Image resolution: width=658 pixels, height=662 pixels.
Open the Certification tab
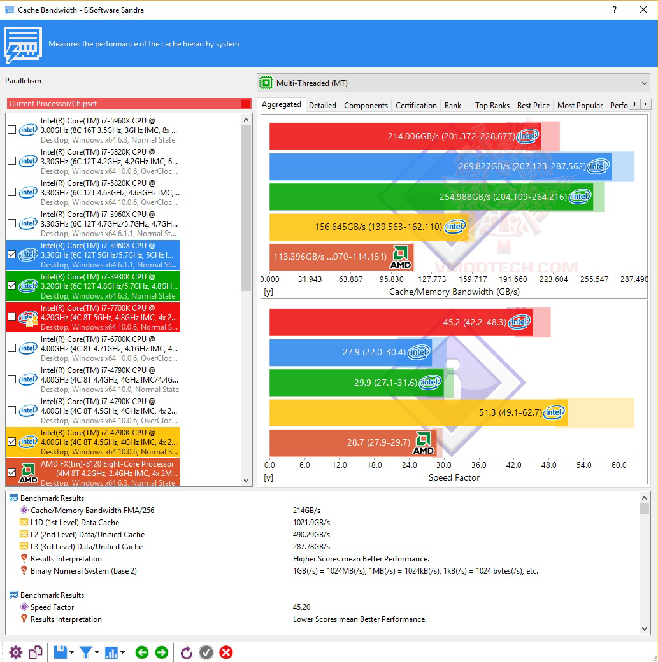click(x=417, y=106)
